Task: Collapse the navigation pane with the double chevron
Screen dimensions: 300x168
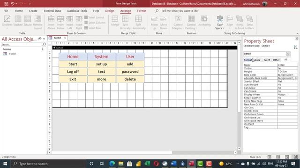Action: pyautogui.click(x=44, y=39)
